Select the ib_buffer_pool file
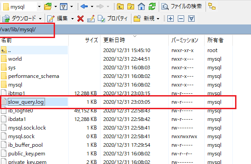 coord(25,145)
